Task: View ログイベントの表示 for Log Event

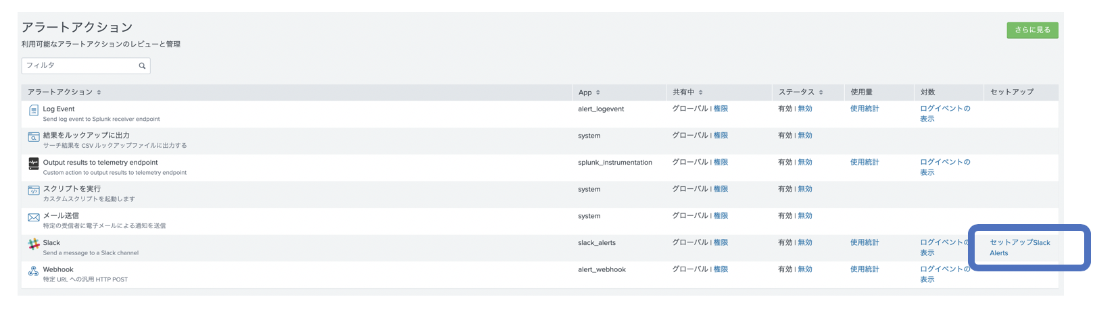Action: point(945,113)
